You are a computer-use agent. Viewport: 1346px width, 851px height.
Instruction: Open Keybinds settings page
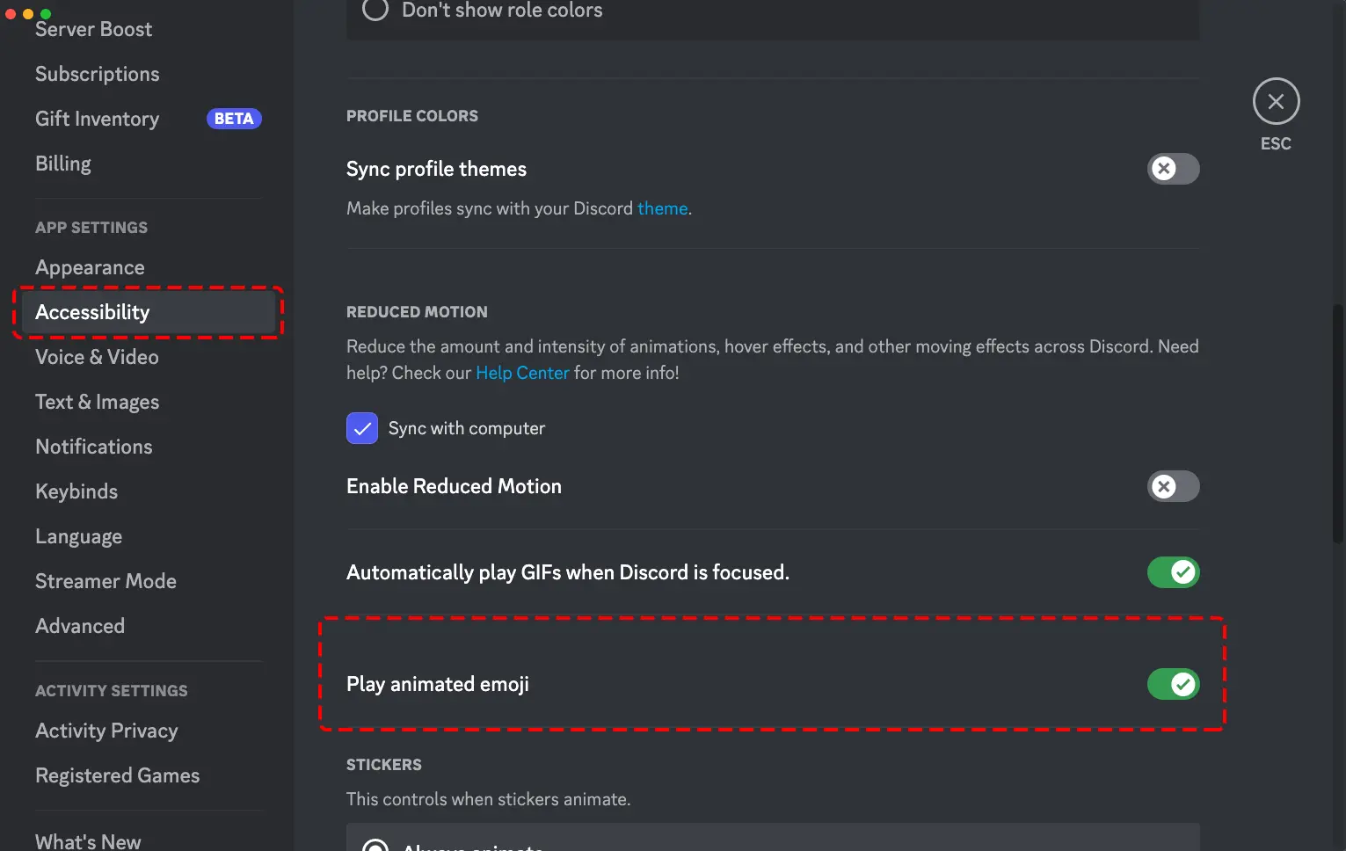click(x=76, y=491)
